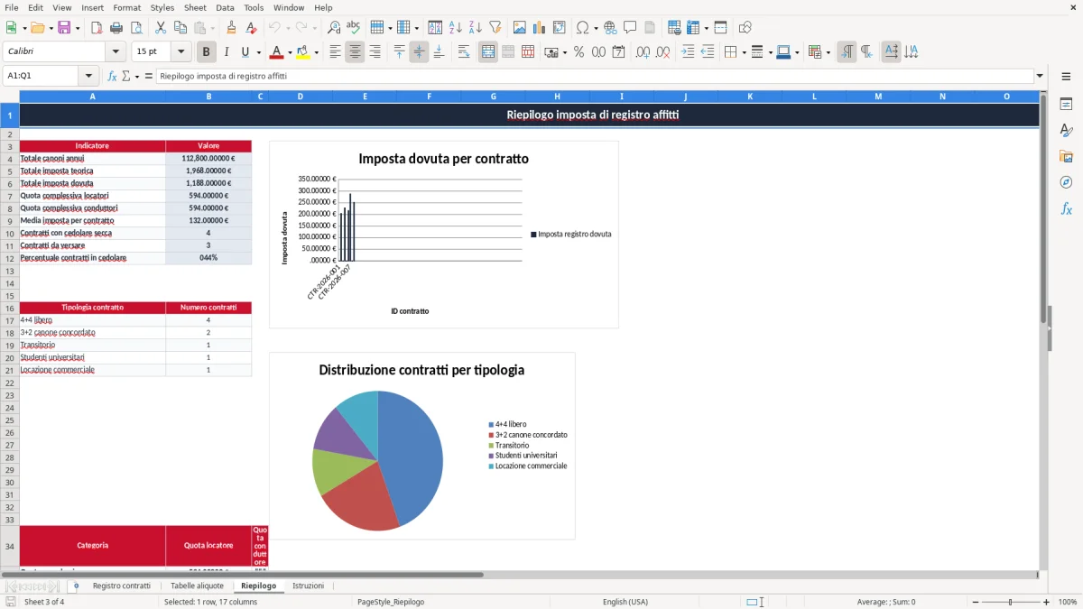Open font color dropdown arrow
This screenshot has height=609, width=1083.
[290, 52]
